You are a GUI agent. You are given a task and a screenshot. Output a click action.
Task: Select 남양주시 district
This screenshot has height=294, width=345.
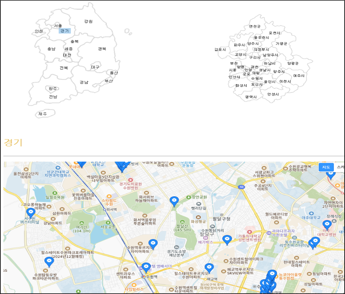tap(271, 55)
